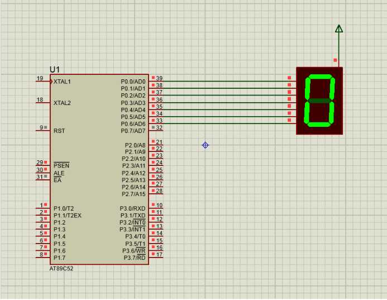The height and width of the screenshot is (300, 387).
Task: Click the P0.6/AD6 pin label
Action: [133, 124]
